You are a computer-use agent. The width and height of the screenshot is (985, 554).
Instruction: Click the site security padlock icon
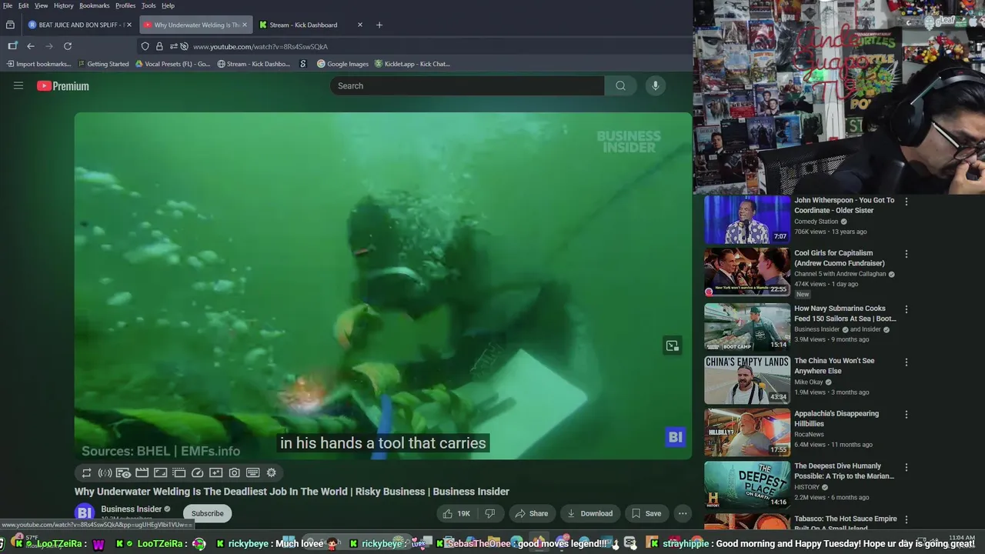coord(159,46)
